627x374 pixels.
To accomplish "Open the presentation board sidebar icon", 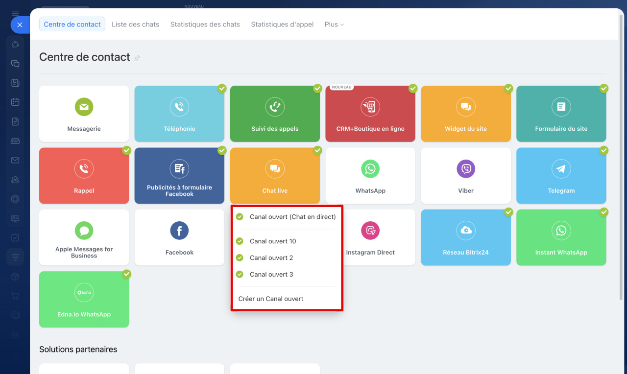I will click(15, 218).
